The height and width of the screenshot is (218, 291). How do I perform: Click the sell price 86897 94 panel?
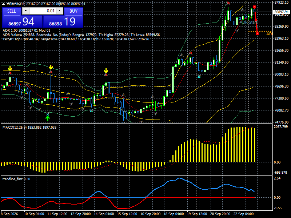tap(22, 22)
